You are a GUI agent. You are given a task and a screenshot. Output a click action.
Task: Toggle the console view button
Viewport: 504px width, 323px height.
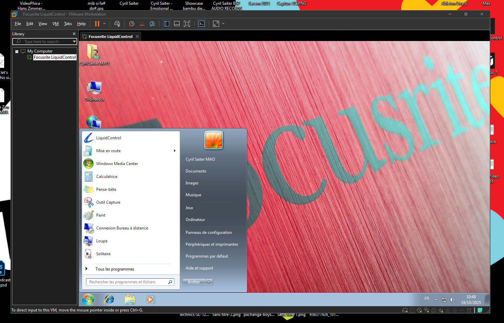click(x=202, y=24)
